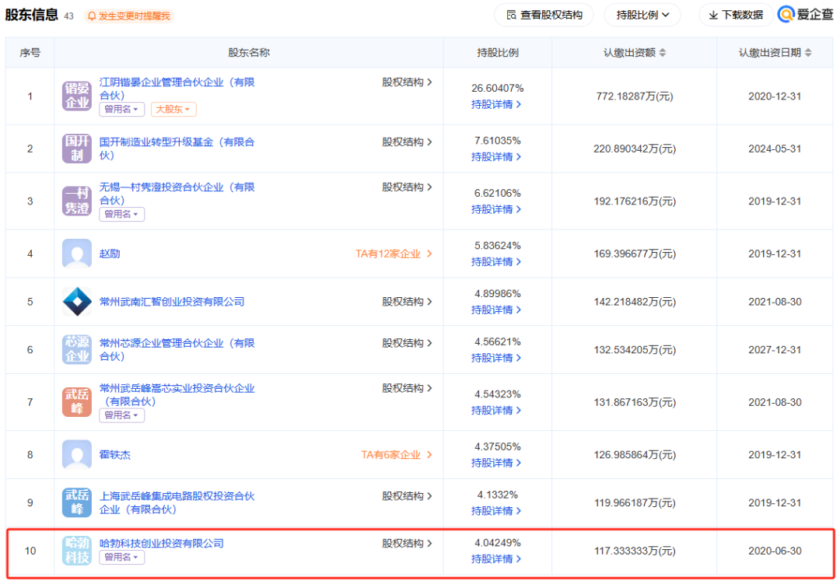The height and width of the screenshot is (581, 840).
Task: Click the 锴晏企业 purple shareholder logo
Action: click(76, 96)
